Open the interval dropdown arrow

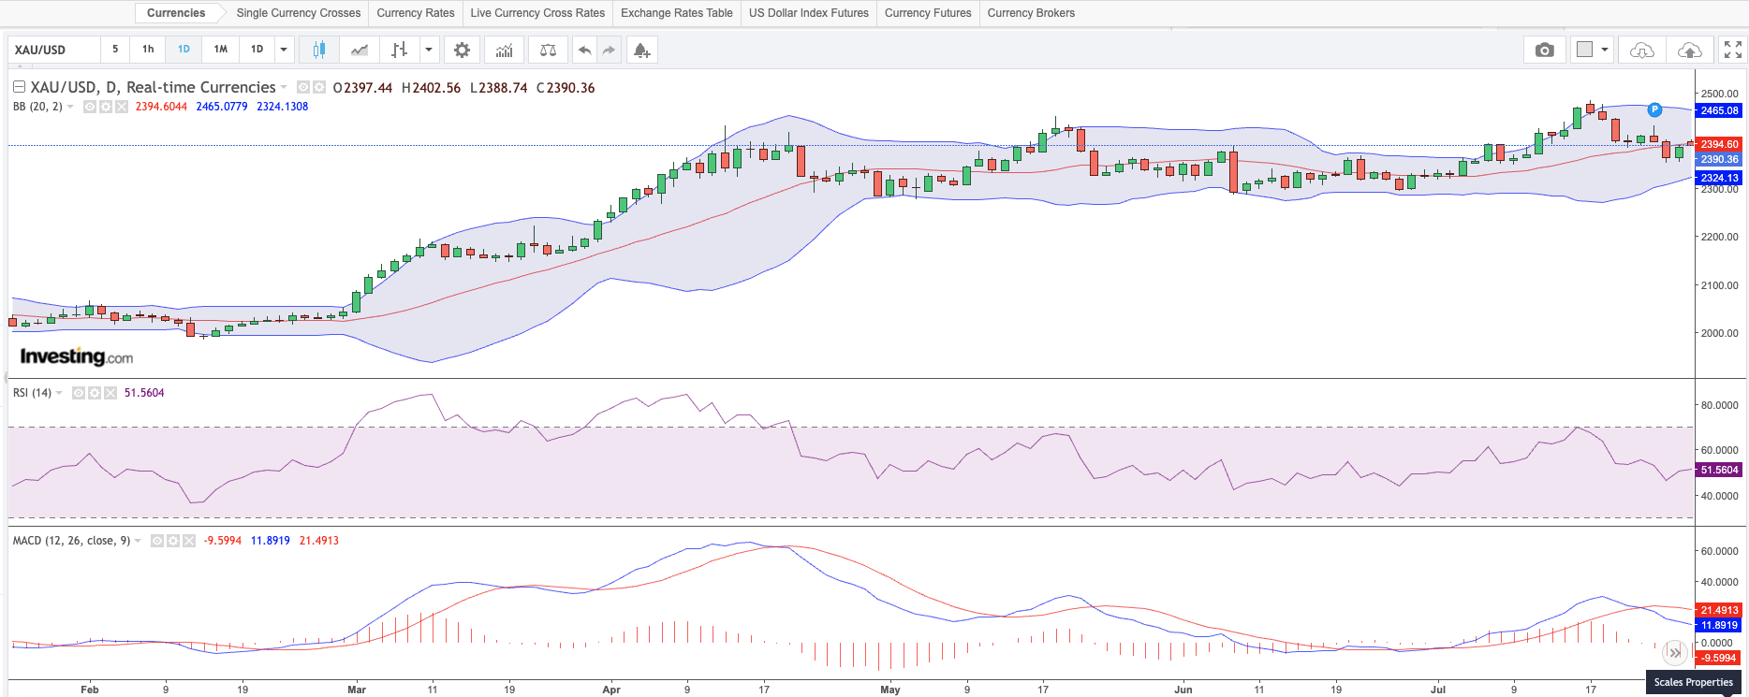284,50
